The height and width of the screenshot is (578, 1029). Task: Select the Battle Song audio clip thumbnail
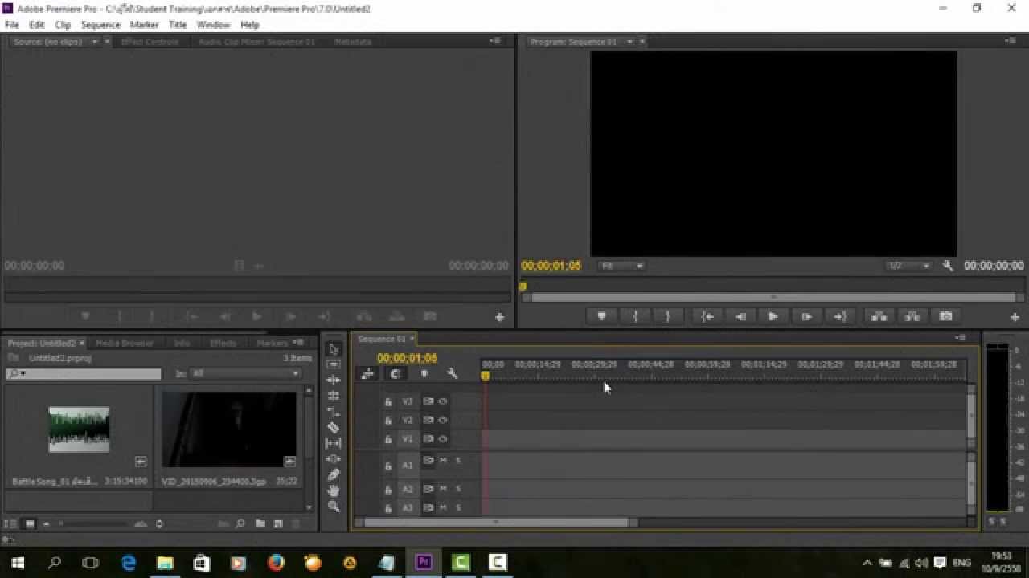[x=79, y=429]
